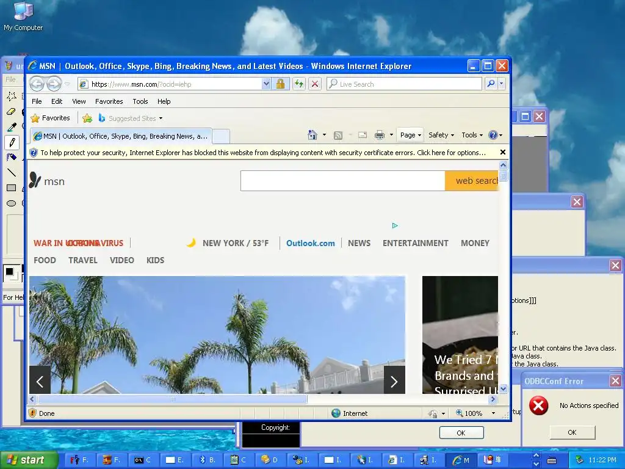625x469 pixels.
Task: Select the Pencil tool in Paint
Action: click(x=12, y=142)
